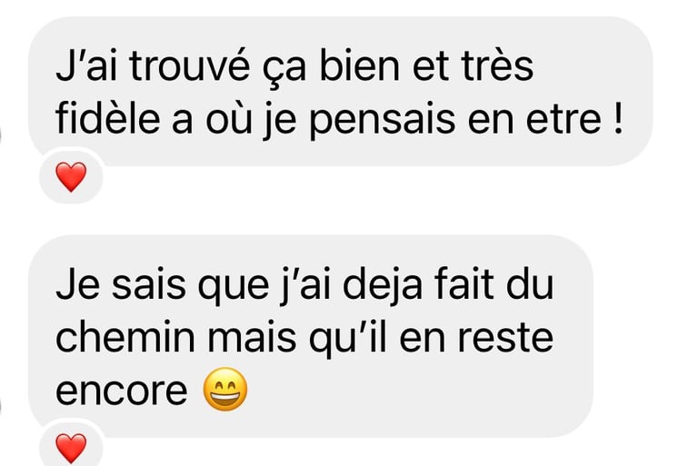Click the word "encore" in second message
Screen dimensions: 698x466
(122, 391)
